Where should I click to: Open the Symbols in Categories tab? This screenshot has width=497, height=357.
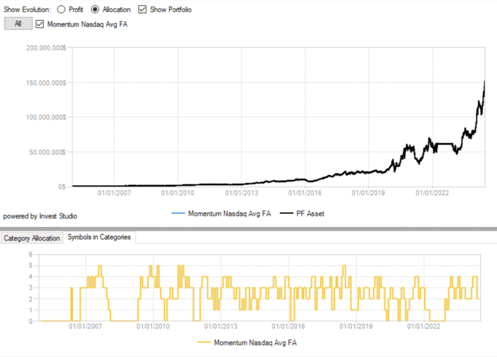point(99,237)
